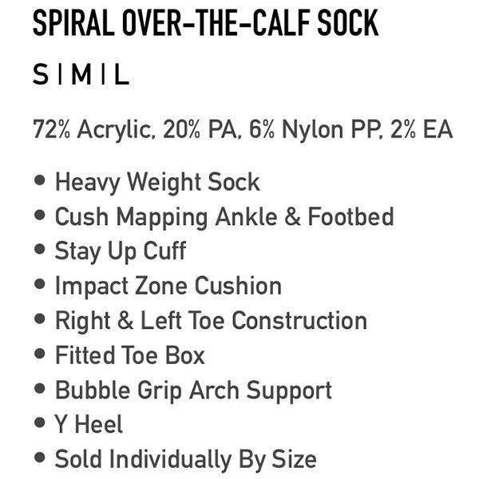Click Right & Left Toe Construction text

coord(211,321)
